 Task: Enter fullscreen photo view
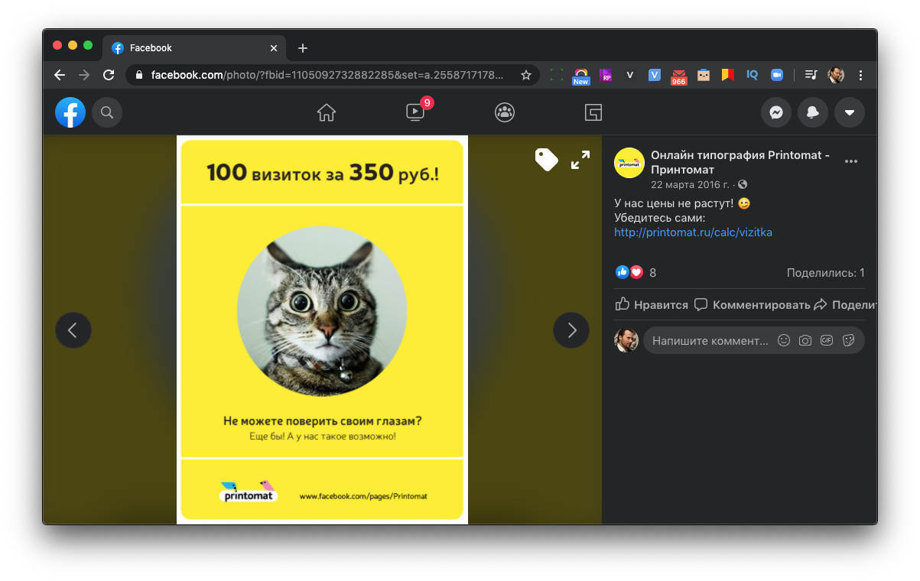pos(580,160)
